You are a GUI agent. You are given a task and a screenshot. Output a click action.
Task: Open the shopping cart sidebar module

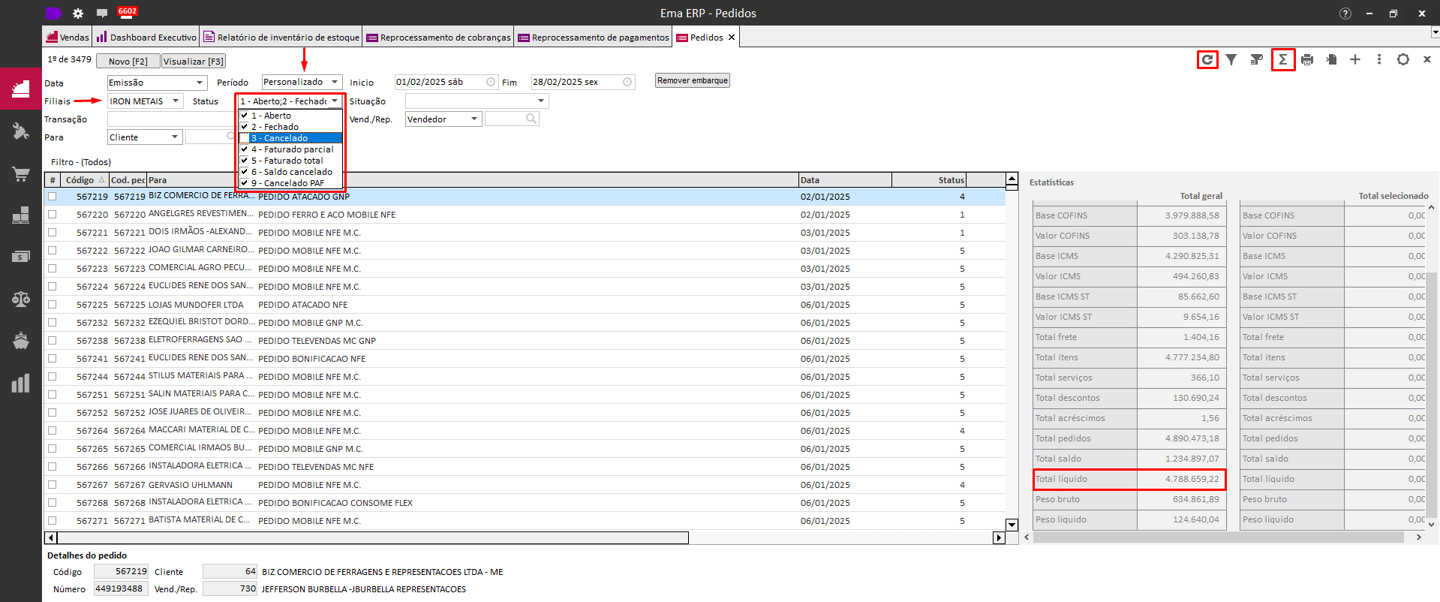21,174
